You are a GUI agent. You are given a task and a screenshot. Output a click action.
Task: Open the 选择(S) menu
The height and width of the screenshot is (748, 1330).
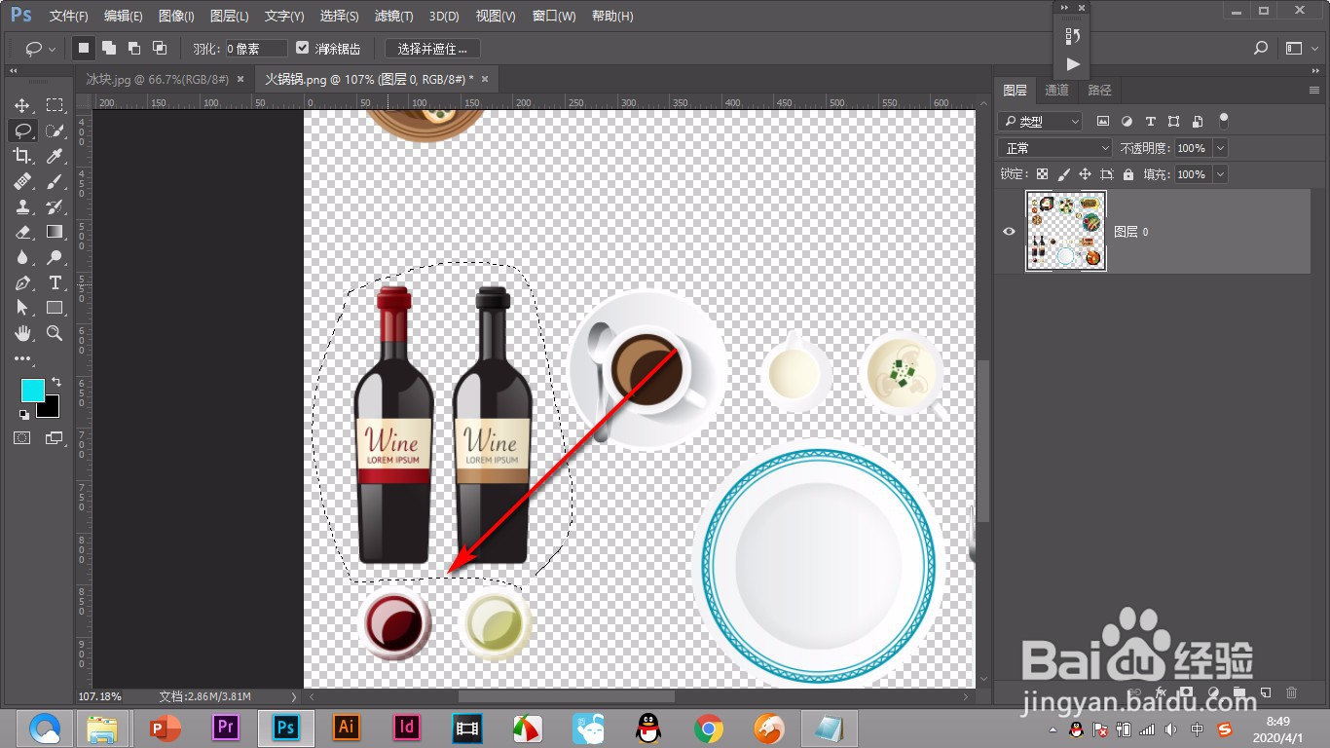(339, 17)
